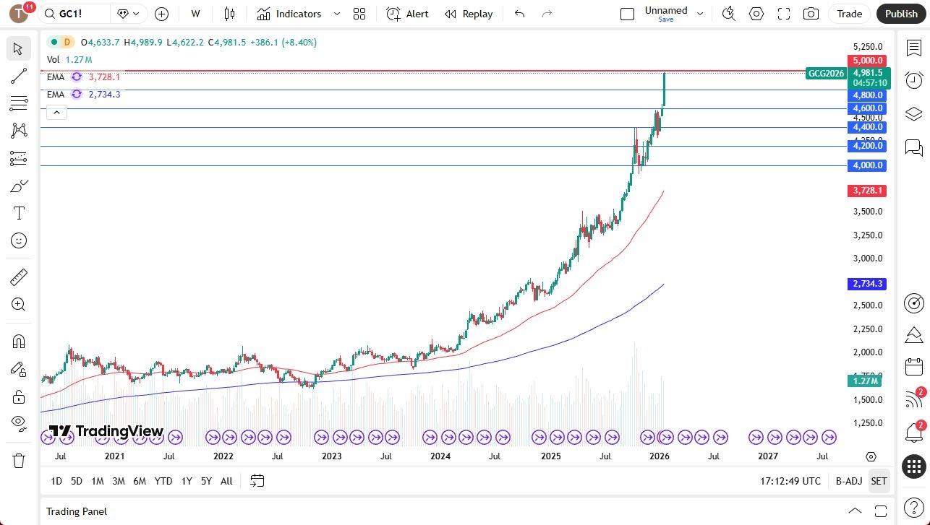The height and width of the screenshot is (525, 930).
Task: Select the Trend Line drawing tool
Action: (18, 75)
